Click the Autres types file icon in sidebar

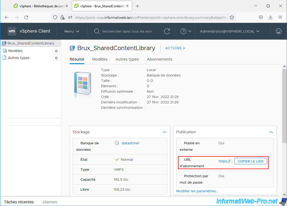coord(5,58)
